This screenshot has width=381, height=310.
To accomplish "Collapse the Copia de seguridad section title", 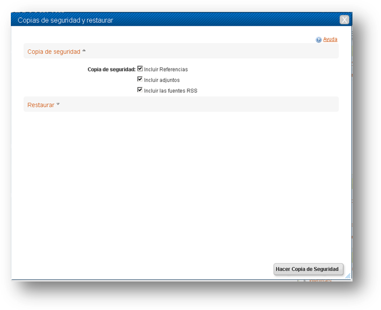I will 54,52.
